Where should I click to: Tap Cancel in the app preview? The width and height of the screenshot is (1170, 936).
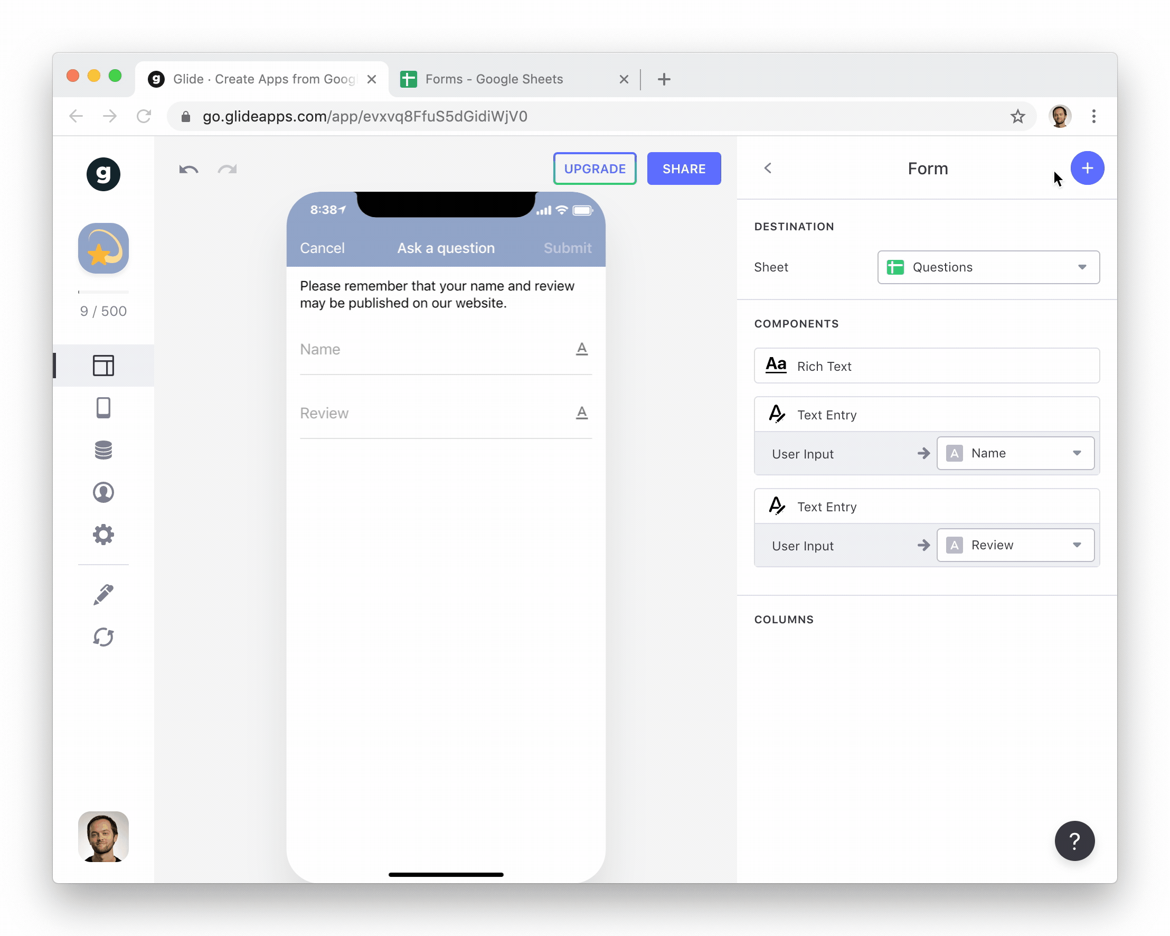pos(322,248)
